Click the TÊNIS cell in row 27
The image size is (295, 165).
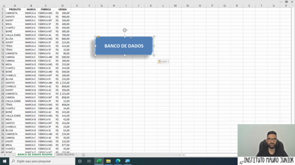(x=15, y=105)
